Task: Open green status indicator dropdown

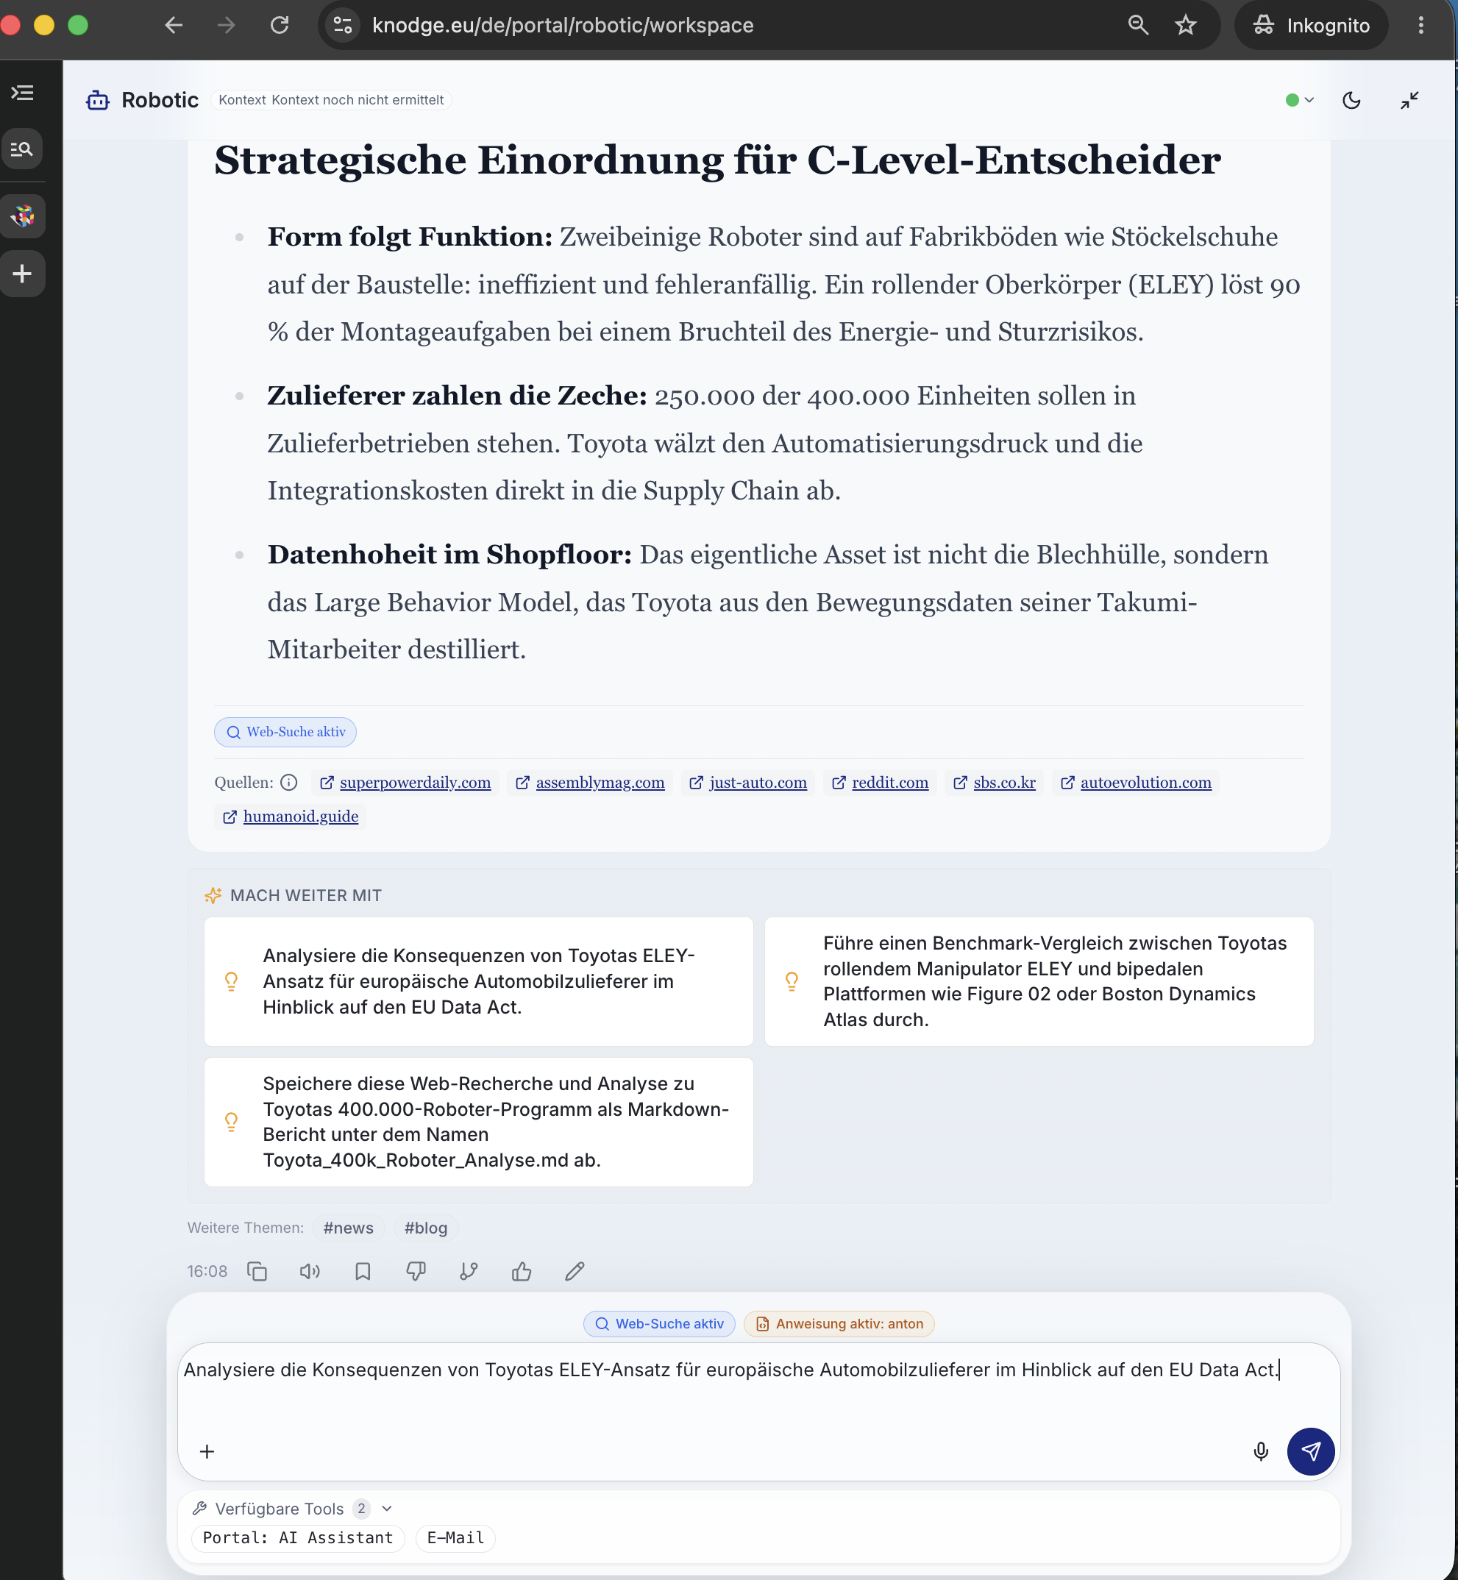Action: click(x=1298, y=100)
